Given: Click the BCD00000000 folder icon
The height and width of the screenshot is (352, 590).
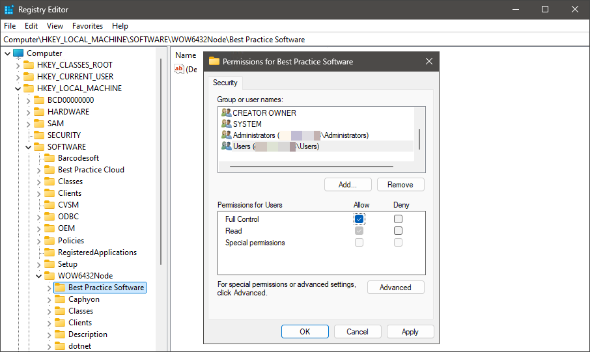Looking at the screenshot, I should point(39,100).
